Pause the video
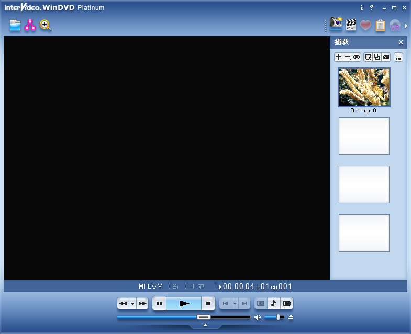411x334 pixels. pos(159,303)
